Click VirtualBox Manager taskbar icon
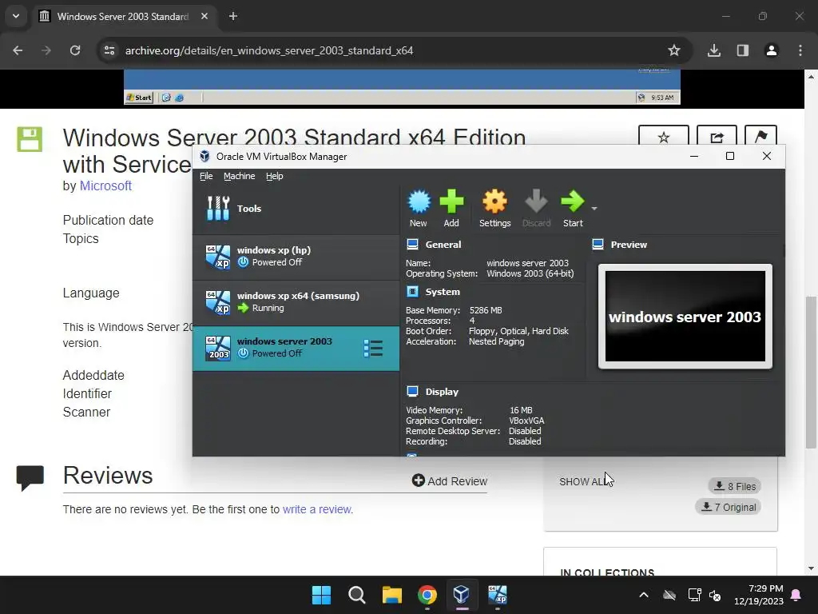The image size is (818, 614). [x=462, y=595]
